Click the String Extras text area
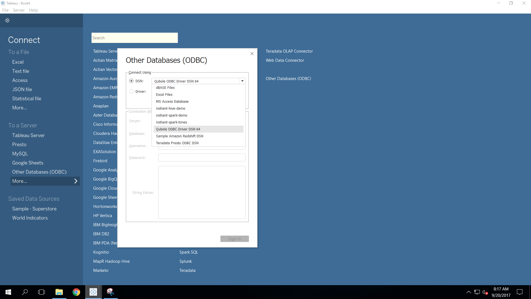The width and height of the screenshot is (531, 299). (202, 192)
